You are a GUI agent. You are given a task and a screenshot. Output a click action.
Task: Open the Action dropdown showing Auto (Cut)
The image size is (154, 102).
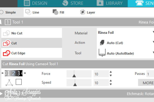(125, 43)
